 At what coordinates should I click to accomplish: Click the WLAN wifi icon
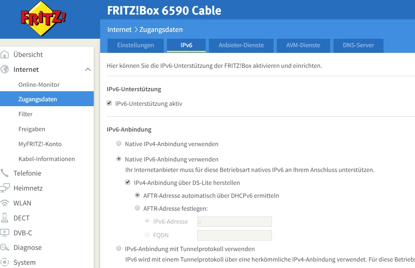click(x=5, y=203)
